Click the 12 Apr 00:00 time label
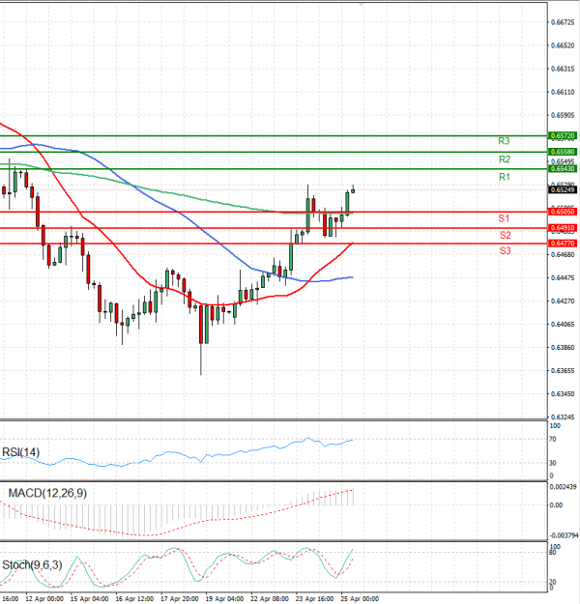The width and height of the screenshot is (580, 604). (44, 599)
